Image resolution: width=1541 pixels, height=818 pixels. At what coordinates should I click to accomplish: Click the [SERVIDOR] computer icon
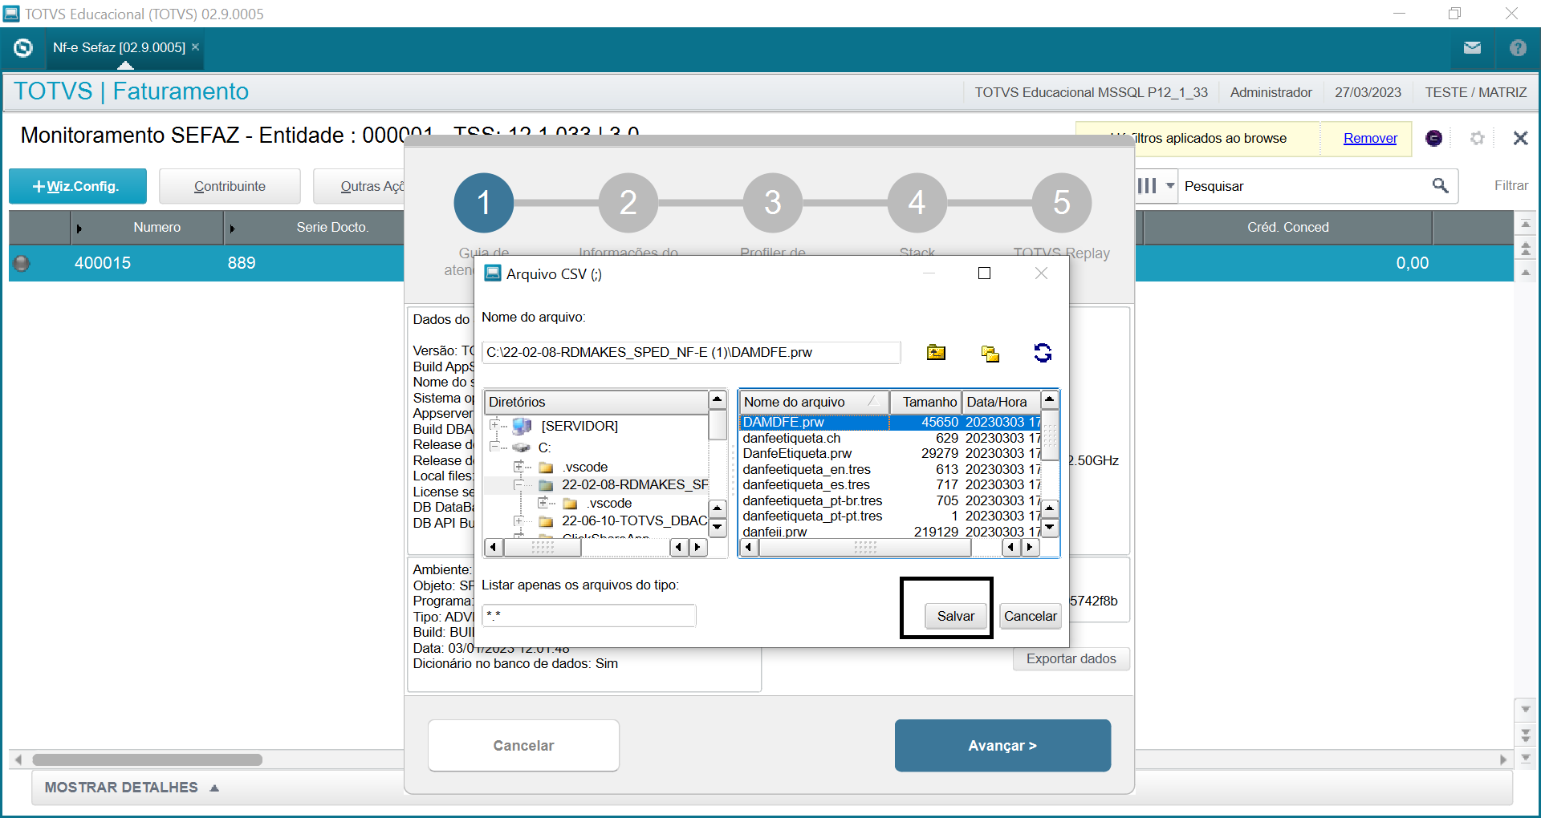coord(522,426)
